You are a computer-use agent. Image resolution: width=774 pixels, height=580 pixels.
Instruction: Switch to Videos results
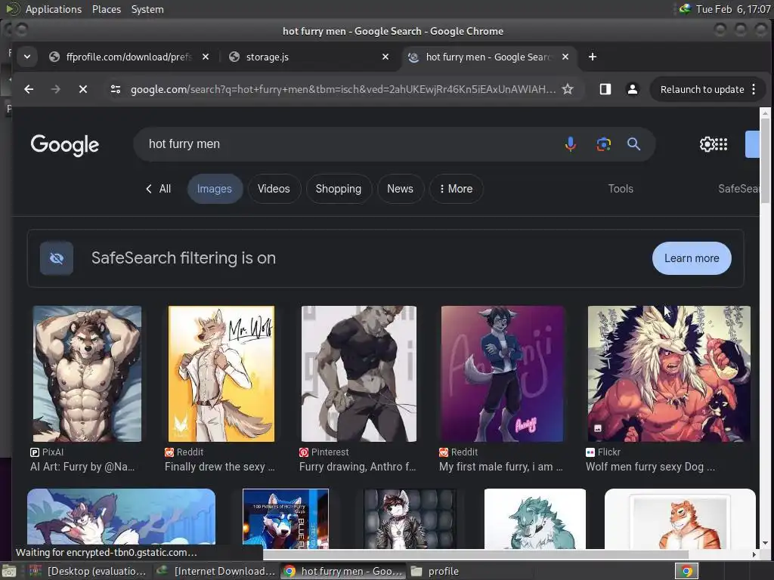(274, 189)
